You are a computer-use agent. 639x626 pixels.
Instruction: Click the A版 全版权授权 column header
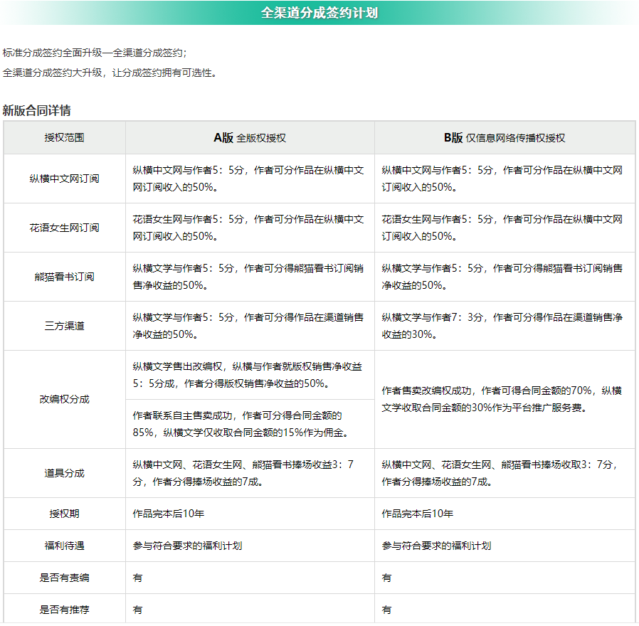(x=250, y=138)
